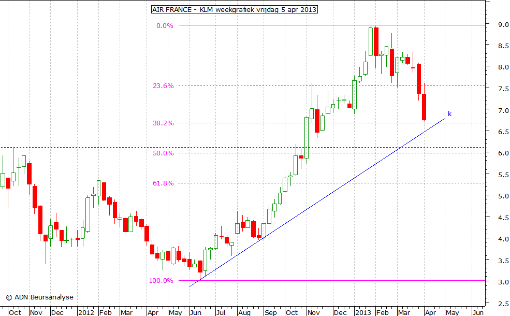510x316 pixels.
Task: Click the 6.5 price axis value
Action: (503, 132)
